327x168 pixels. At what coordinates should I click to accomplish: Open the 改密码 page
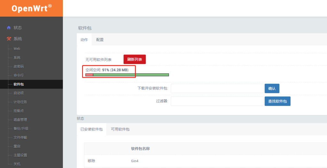coord(19,66)
